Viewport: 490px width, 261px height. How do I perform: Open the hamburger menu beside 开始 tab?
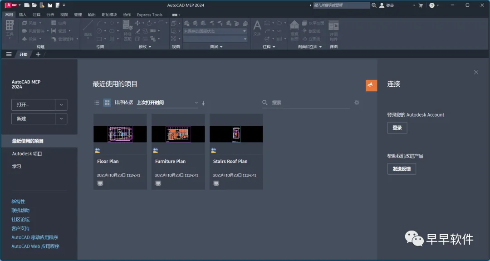[x=9, y=54]
